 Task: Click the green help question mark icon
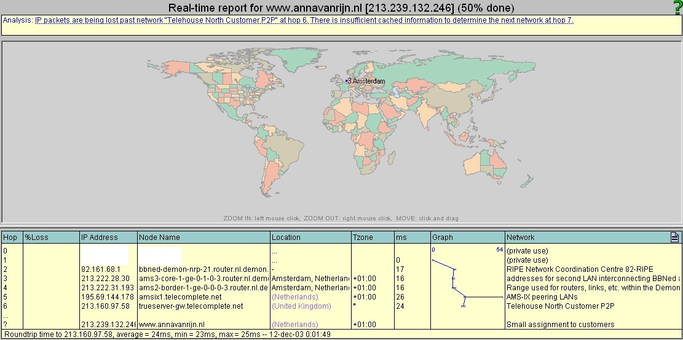tap(677, 7)
